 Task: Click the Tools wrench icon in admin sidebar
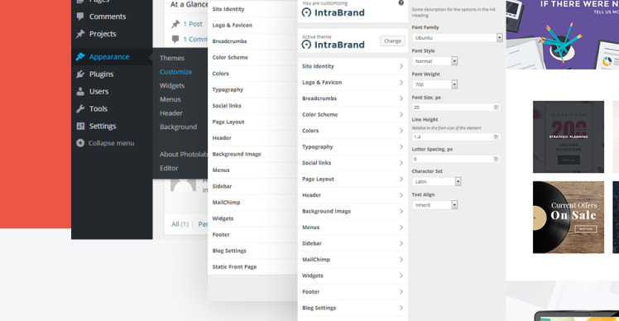pos(80,109)
